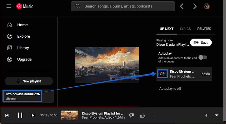Save the queue to a playlist
This screenshot has height=124, width=226.
(x=201, y=43)
